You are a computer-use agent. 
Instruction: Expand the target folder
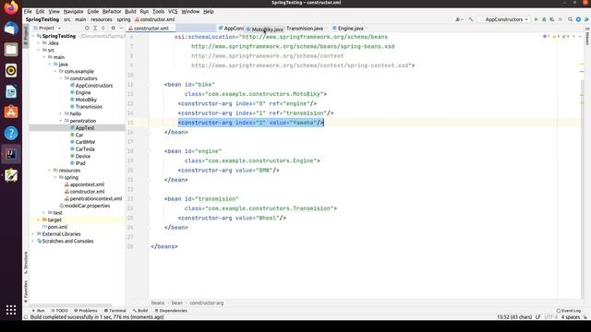(39, 219)
